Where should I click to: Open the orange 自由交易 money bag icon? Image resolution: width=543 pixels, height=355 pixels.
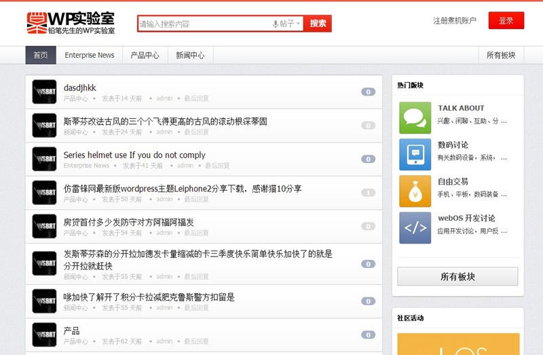(415, 191)
